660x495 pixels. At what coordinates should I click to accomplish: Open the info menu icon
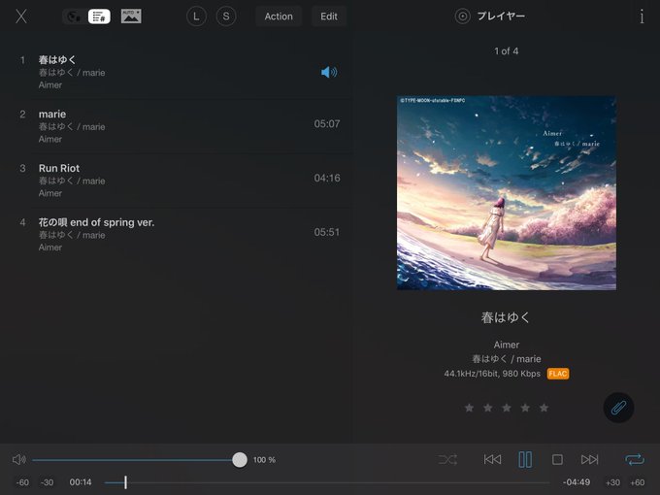(642, 16)
